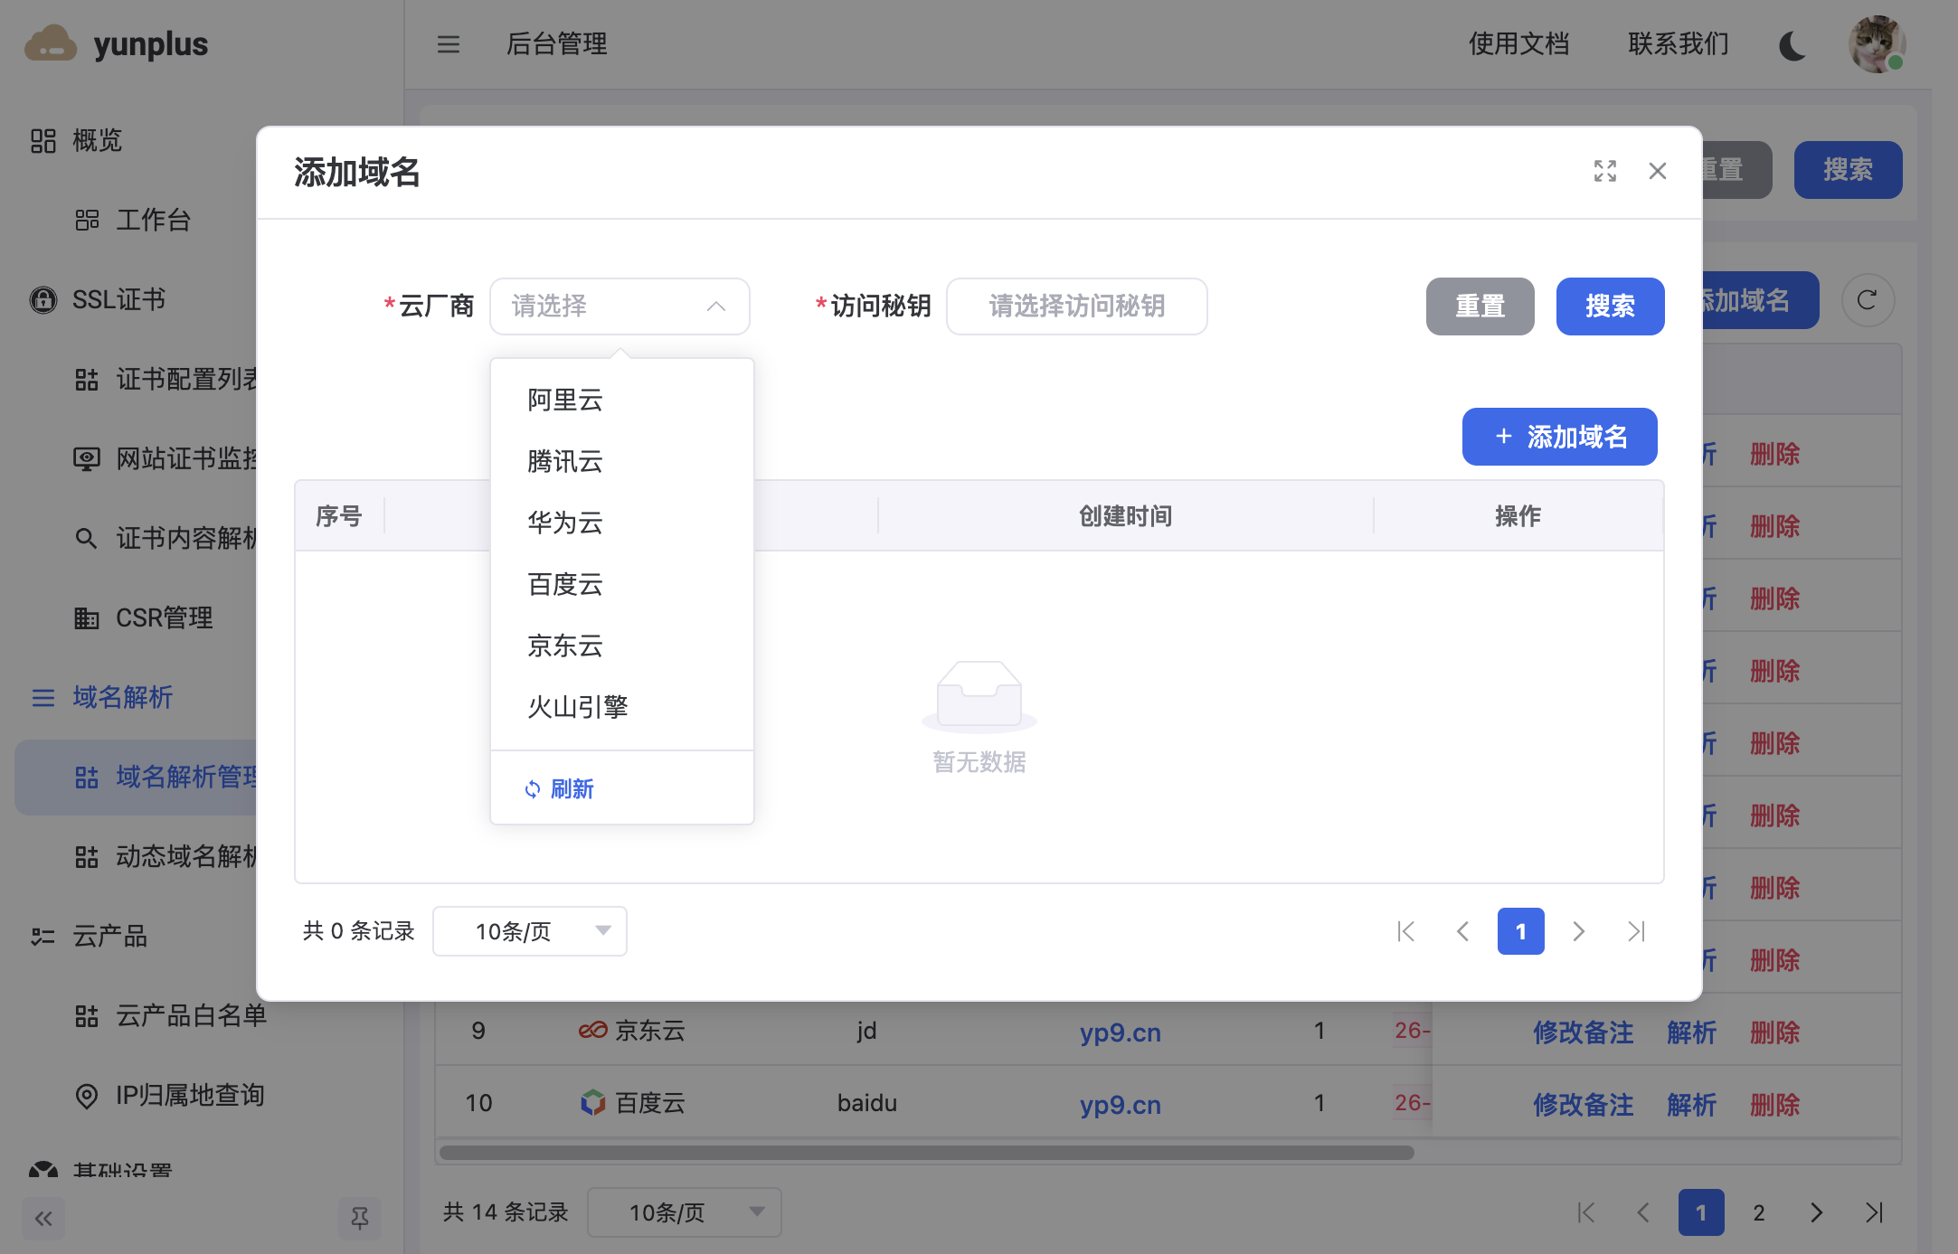Open 网站证书监控 sidebar item
This screenshot has height=1254, width=1958.
186,458
